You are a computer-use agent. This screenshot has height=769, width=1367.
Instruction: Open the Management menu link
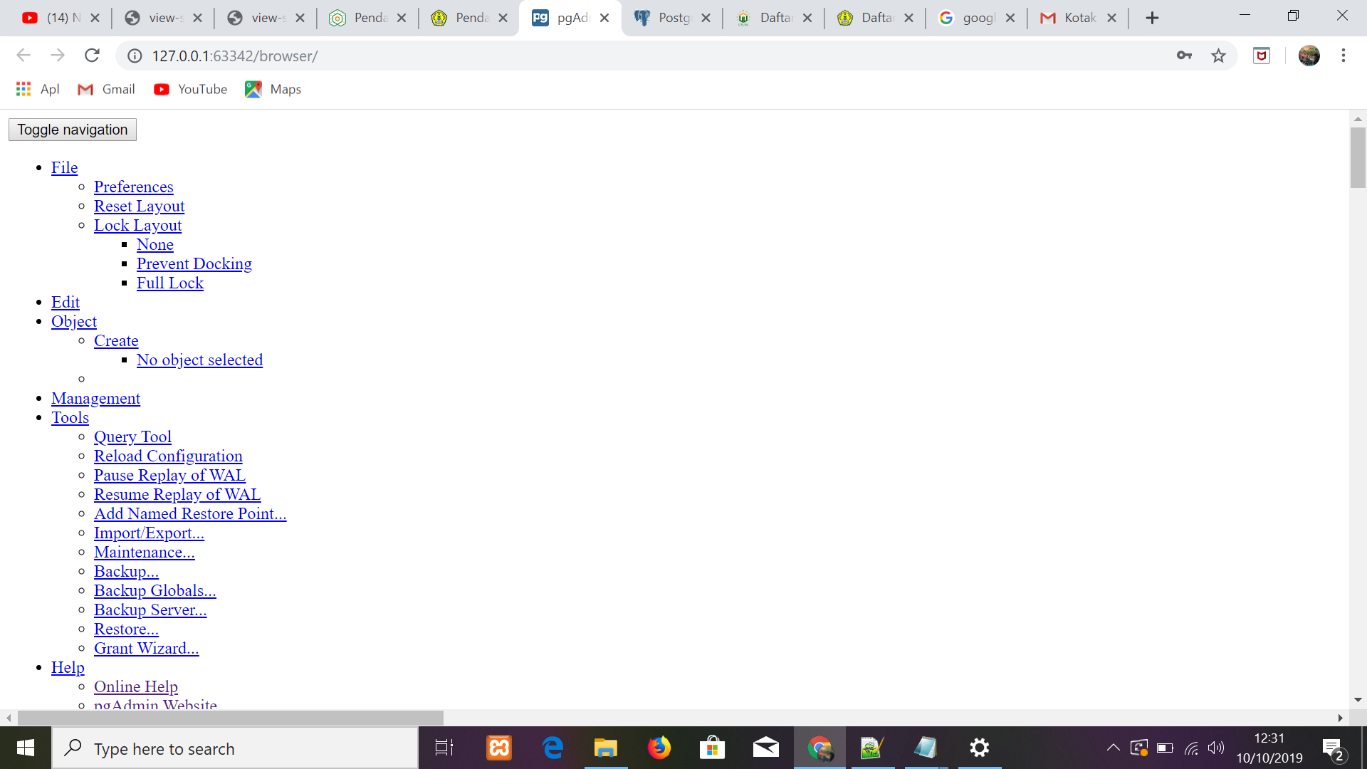click(95, 398)
